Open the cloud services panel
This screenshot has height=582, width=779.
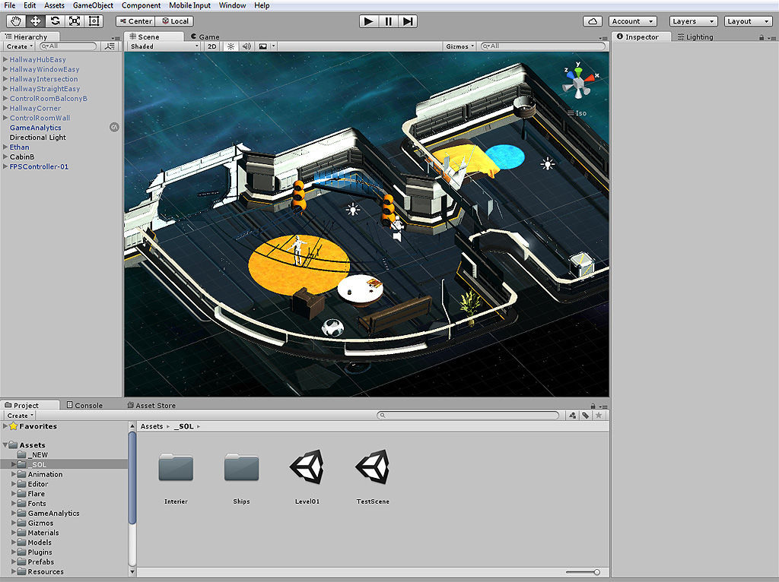pos(593,21)
